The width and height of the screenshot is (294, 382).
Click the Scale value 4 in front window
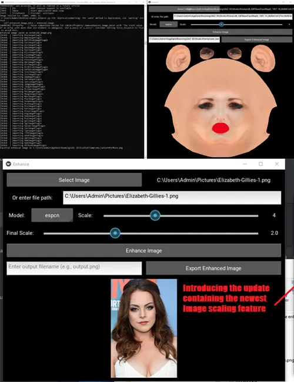[274, 215]
